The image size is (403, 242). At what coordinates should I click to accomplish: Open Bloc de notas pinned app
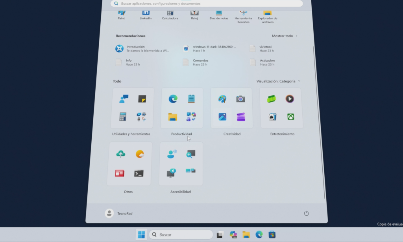(219, 15)
